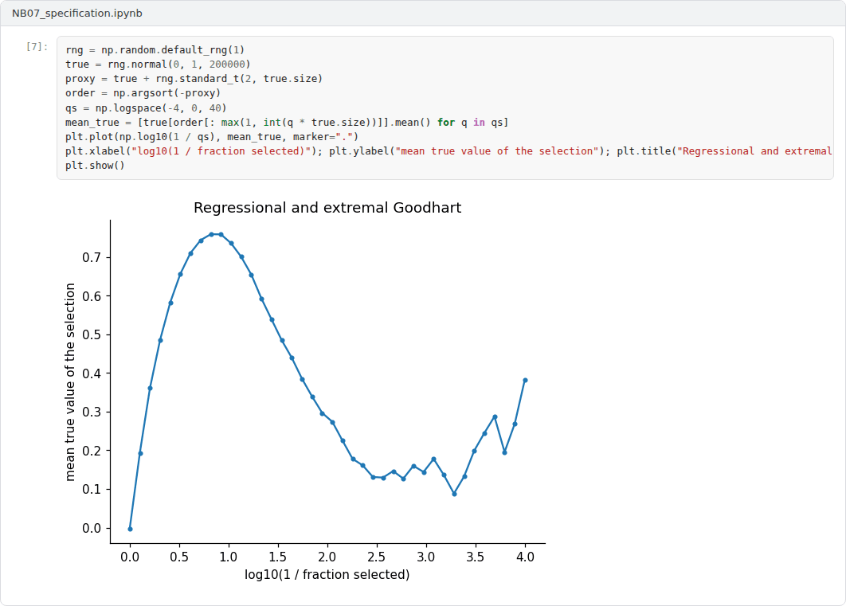Click the first data point at the origin
The image size is (846, 606).
(x=130, y=529)
